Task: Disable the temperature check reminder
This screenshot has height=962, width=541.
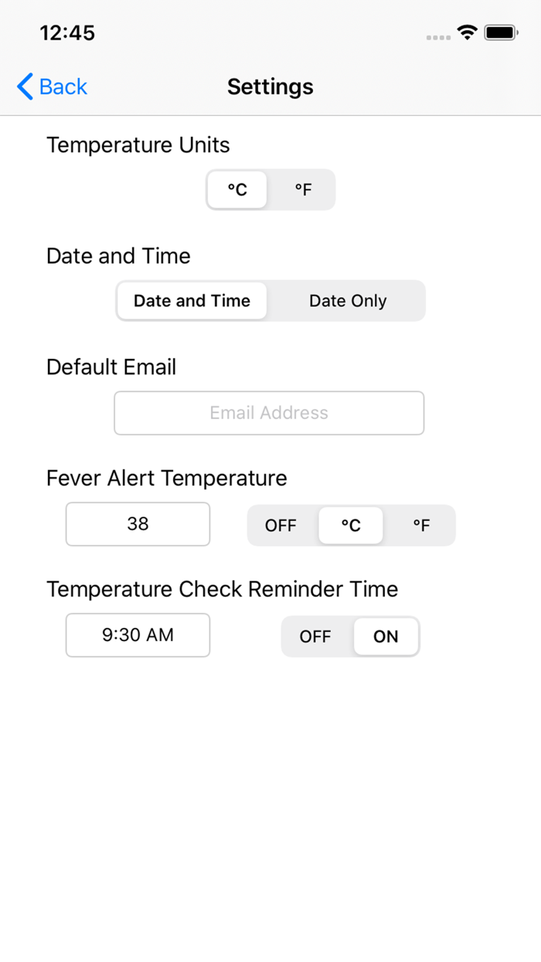Action: [315, 636]
